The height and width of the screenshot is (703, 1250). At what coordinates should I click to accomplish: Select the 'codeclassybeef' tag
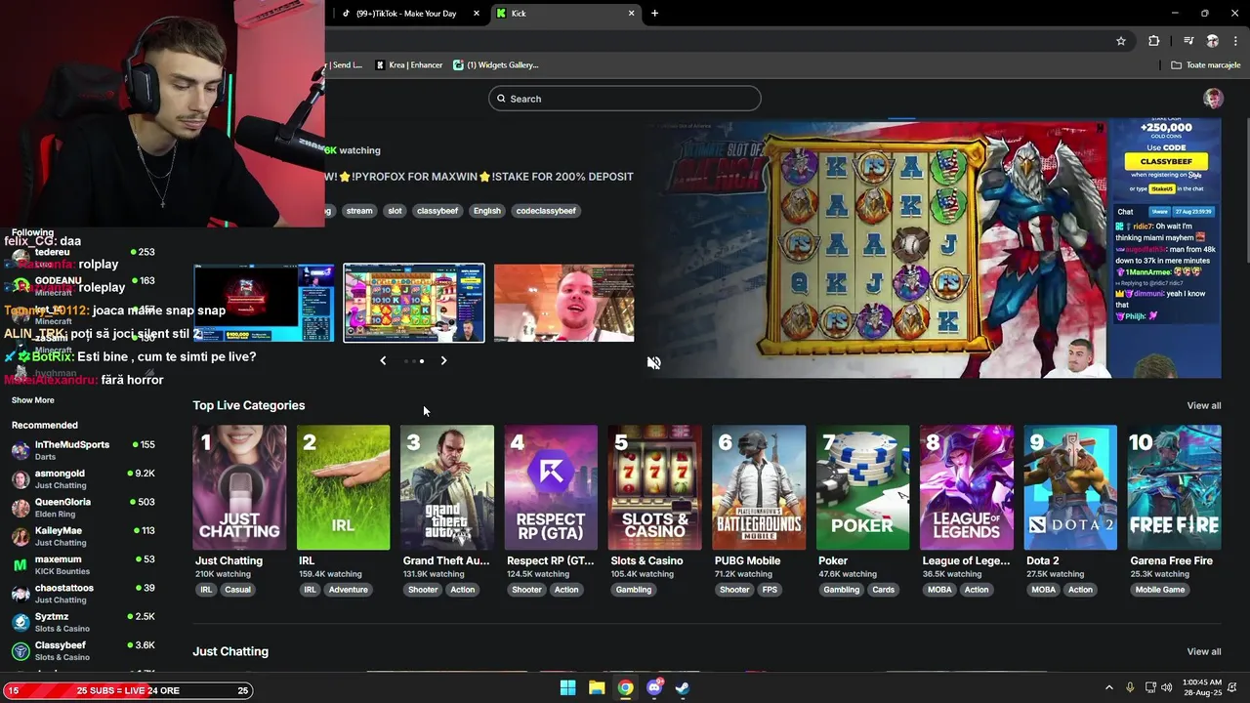(546, 211)
